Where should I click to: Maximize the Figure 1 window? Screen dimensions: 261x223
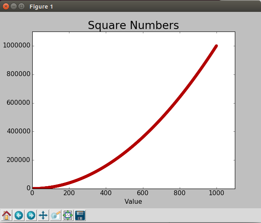point(21,7)
